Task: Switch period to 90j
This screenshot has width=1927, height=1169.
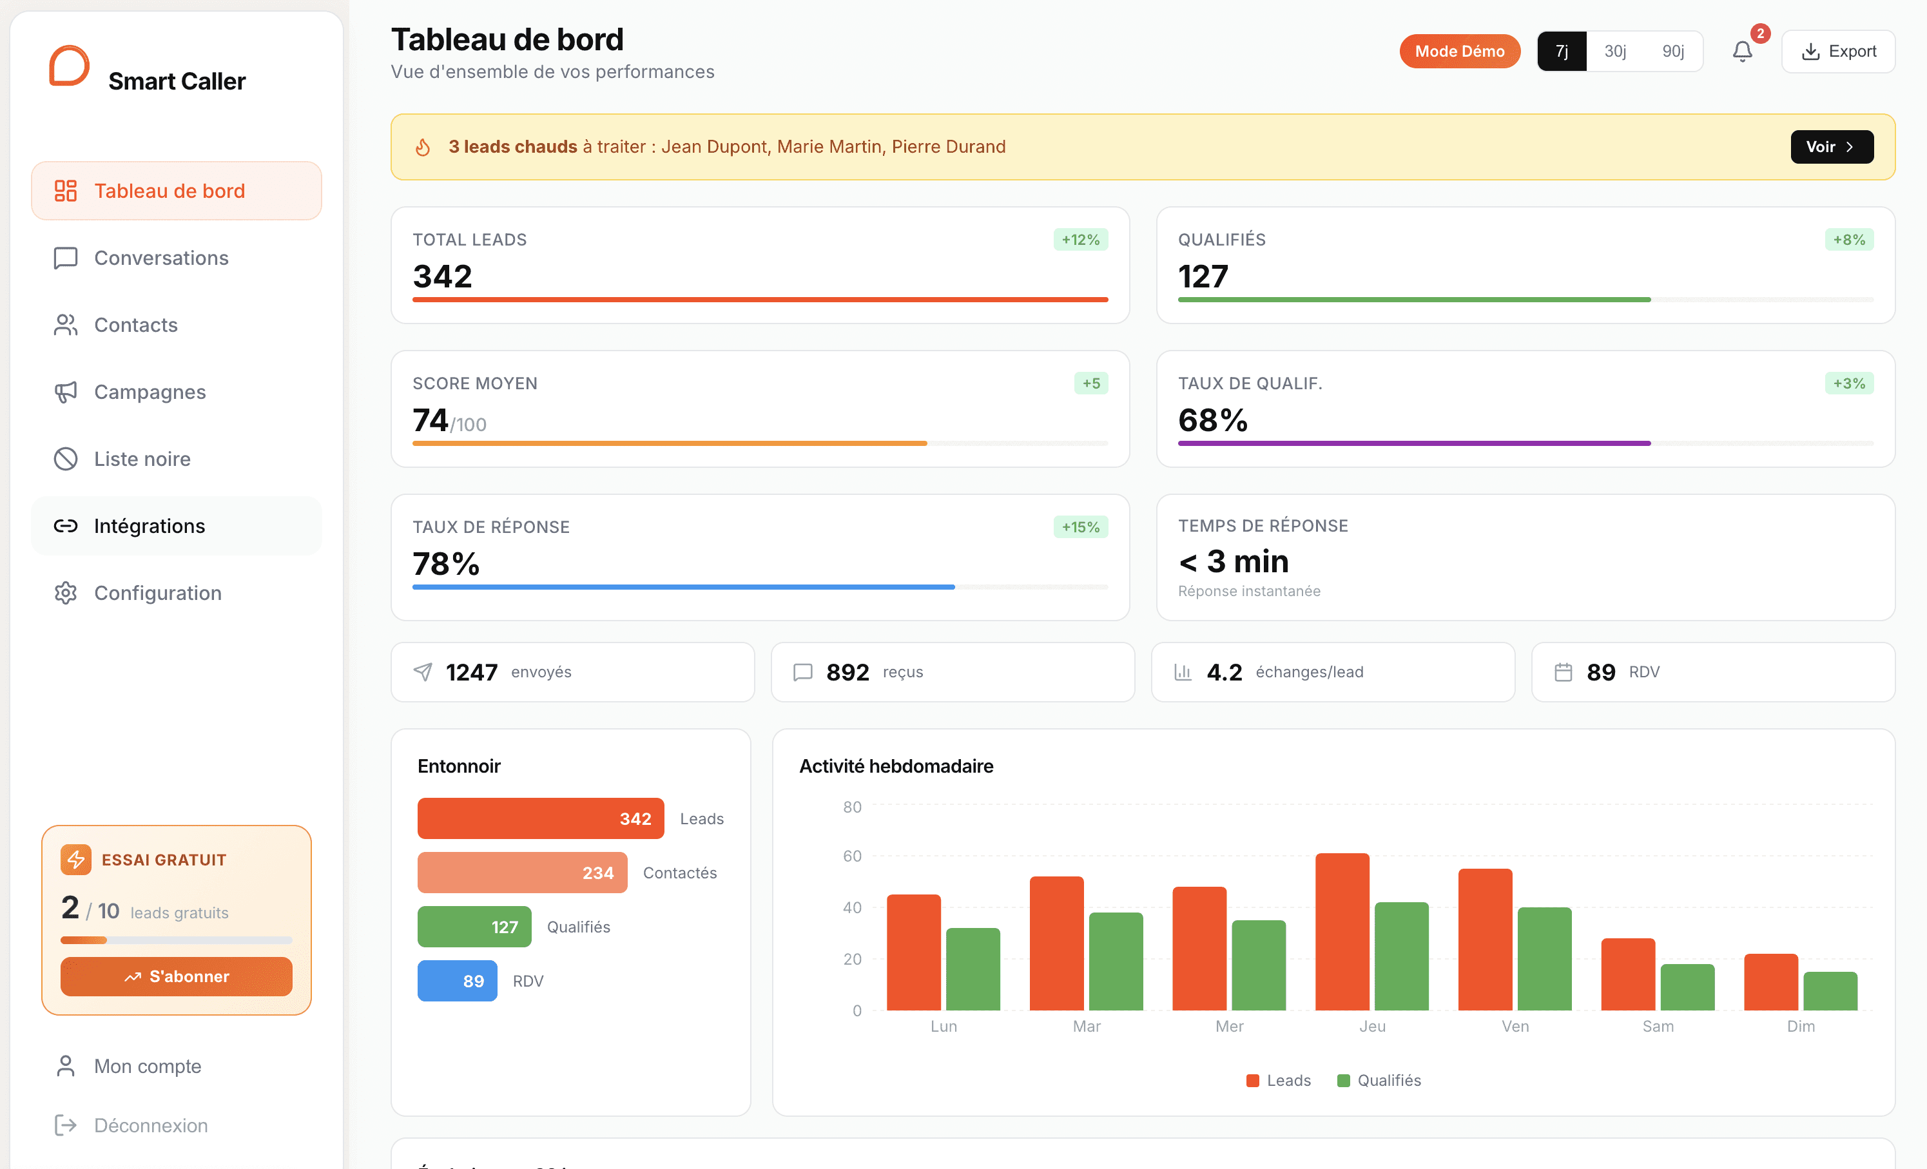Action: tap(1673, 52)
